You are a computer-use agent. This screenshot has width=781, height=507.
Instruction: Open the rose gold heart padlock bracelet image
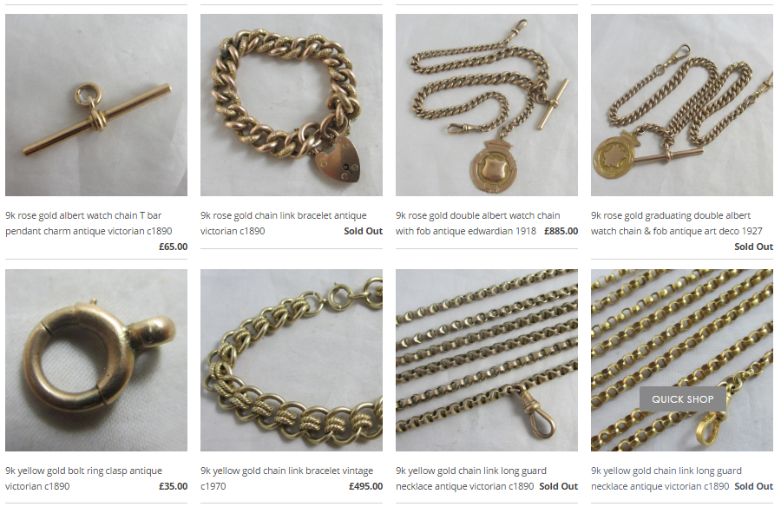coord(292,105)
